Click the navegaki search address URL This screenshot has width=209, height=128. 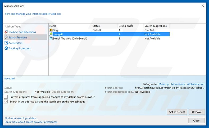tap(170, 88)
